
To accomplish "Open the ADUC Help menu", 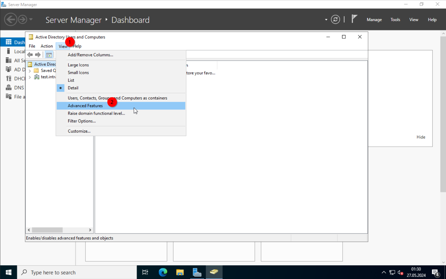I will pyautogui.click(x=77, y=46).
